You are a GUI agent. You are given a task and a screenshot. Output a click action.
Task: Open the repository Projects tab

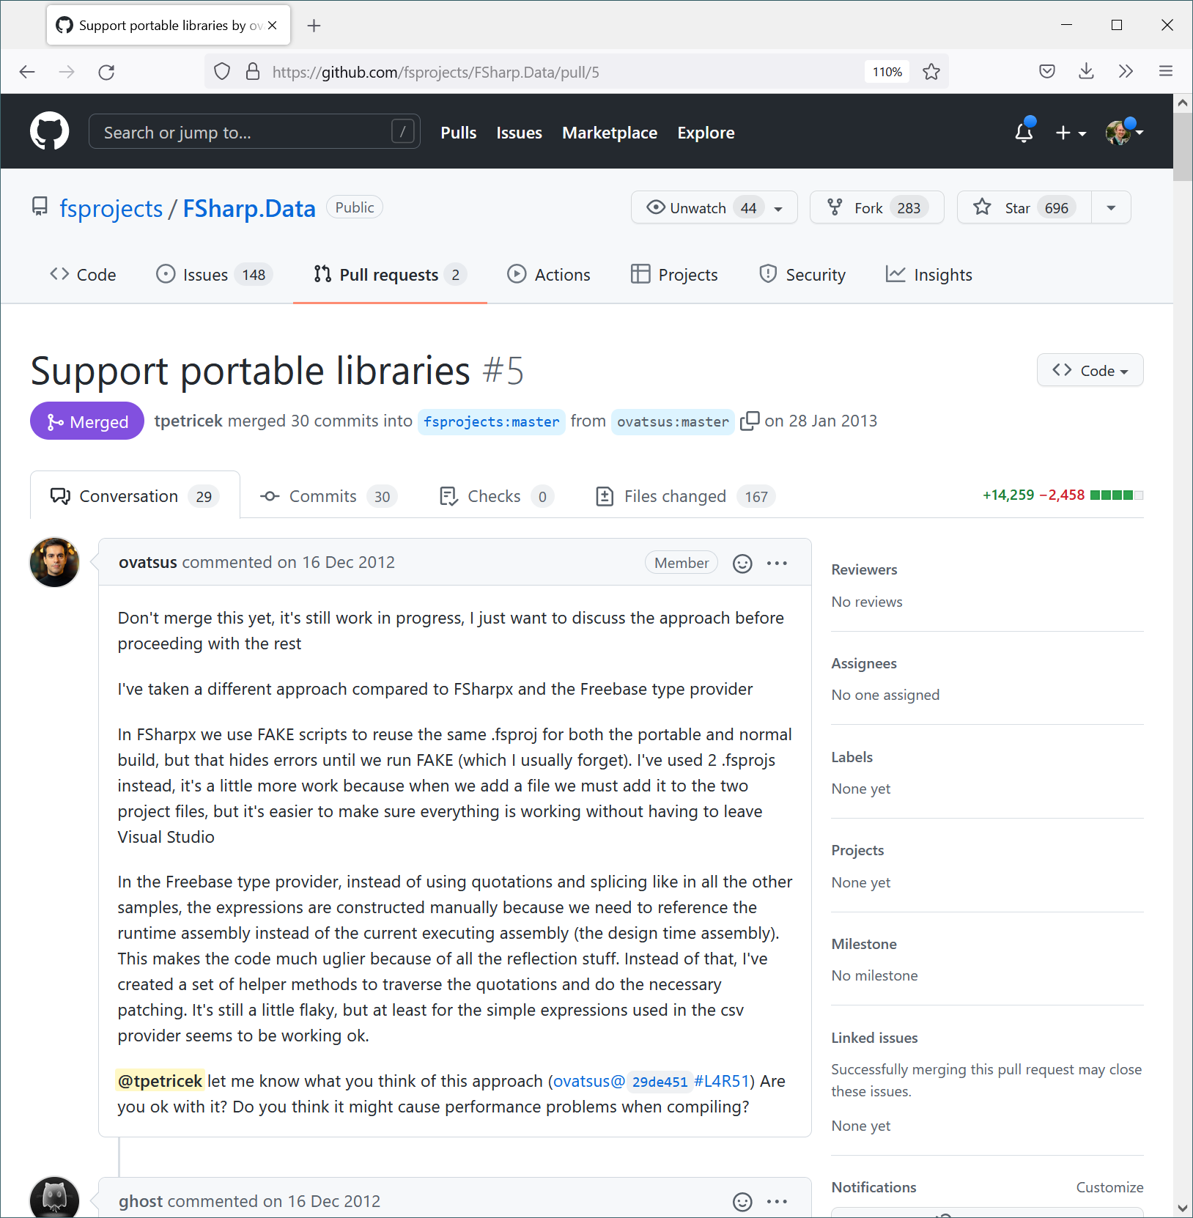674,275
